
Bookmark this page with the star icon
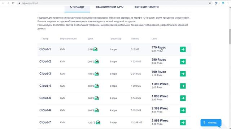pos(210,3)
